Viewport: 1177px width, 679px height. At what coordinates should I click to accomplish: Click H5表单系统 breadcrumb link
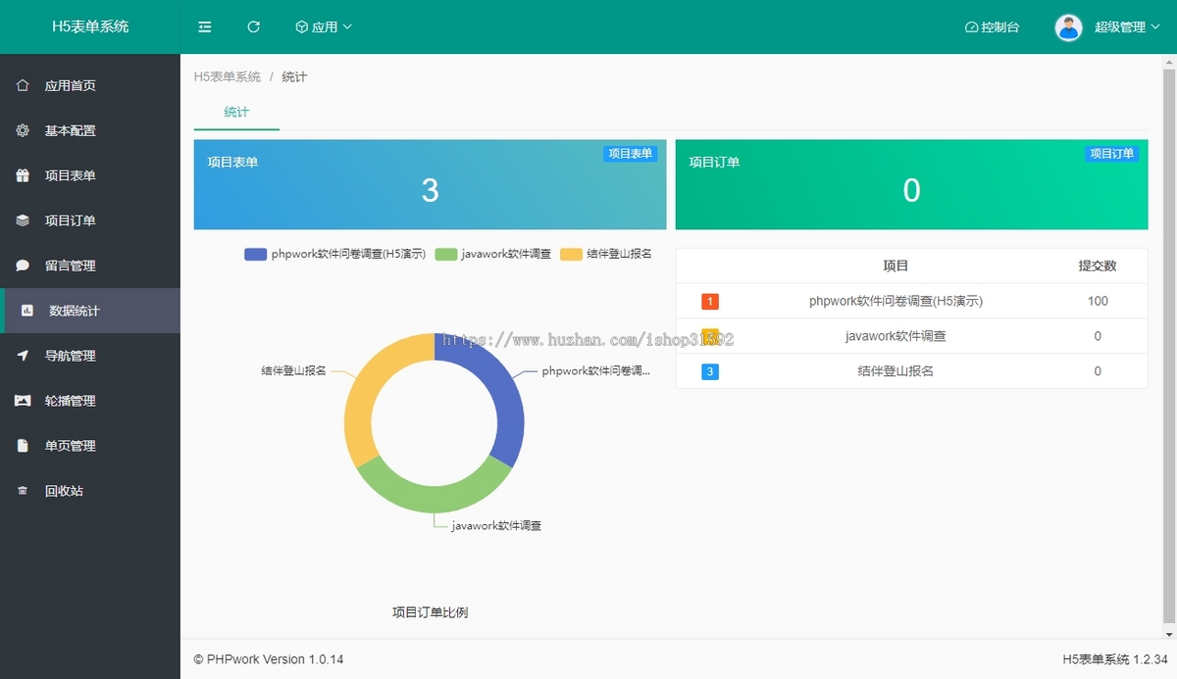[x=228, y=76]
